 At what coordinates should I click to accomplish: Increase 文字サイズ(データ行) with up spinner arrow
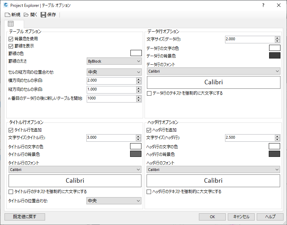tap(277, 37)
